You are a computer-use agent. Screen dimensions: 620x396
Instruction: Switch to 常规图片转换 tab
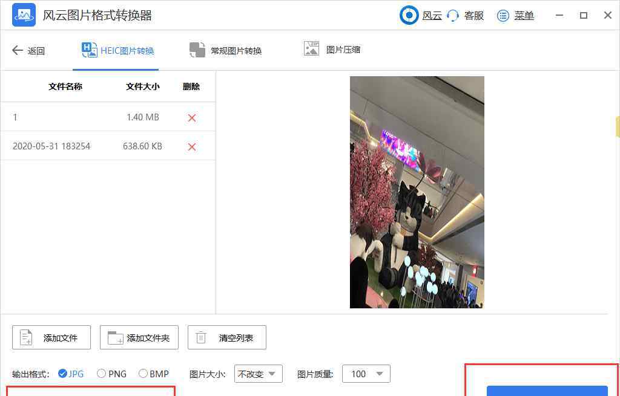coord(225,51)
